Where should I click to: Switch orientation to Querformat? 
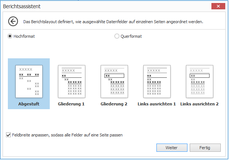pos(117,36)
